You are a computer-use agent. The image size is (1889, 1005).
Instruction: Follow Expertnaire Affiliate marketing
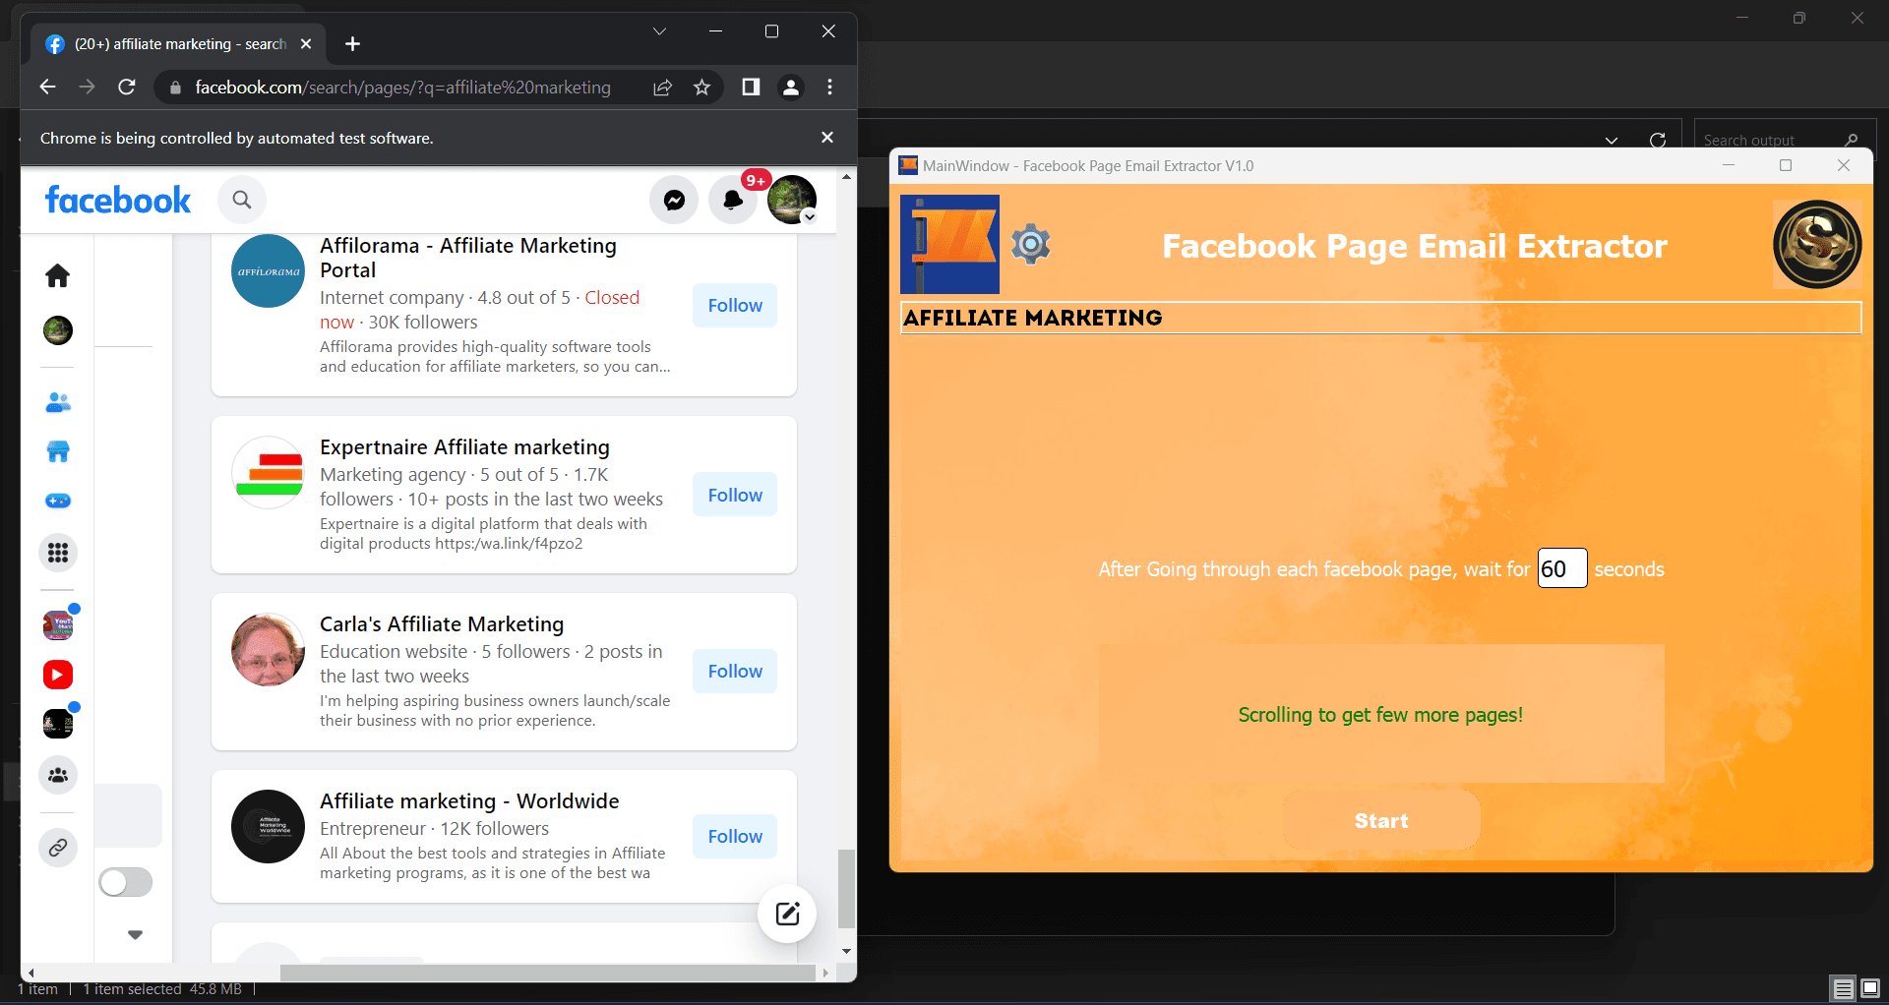tap(735, 495)
